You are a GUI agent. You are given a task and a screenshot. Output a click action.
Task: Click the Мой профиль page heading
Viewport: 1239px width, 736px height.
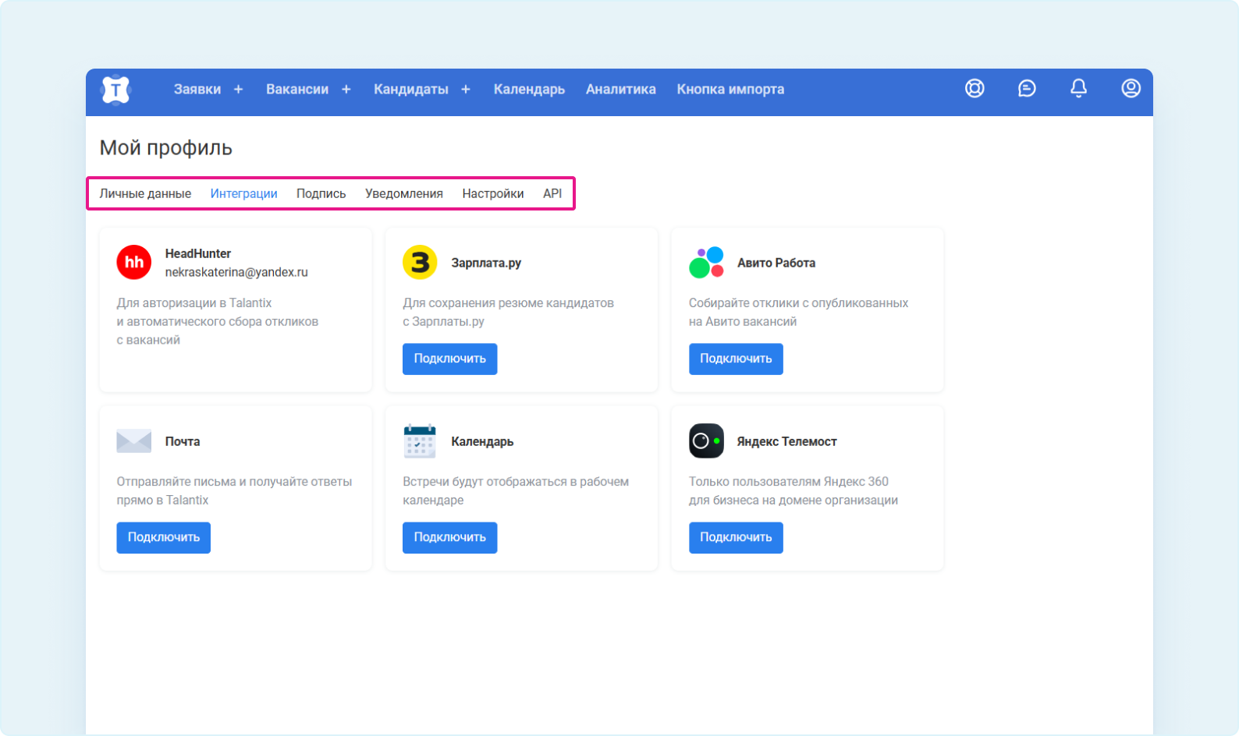(166, 147)
